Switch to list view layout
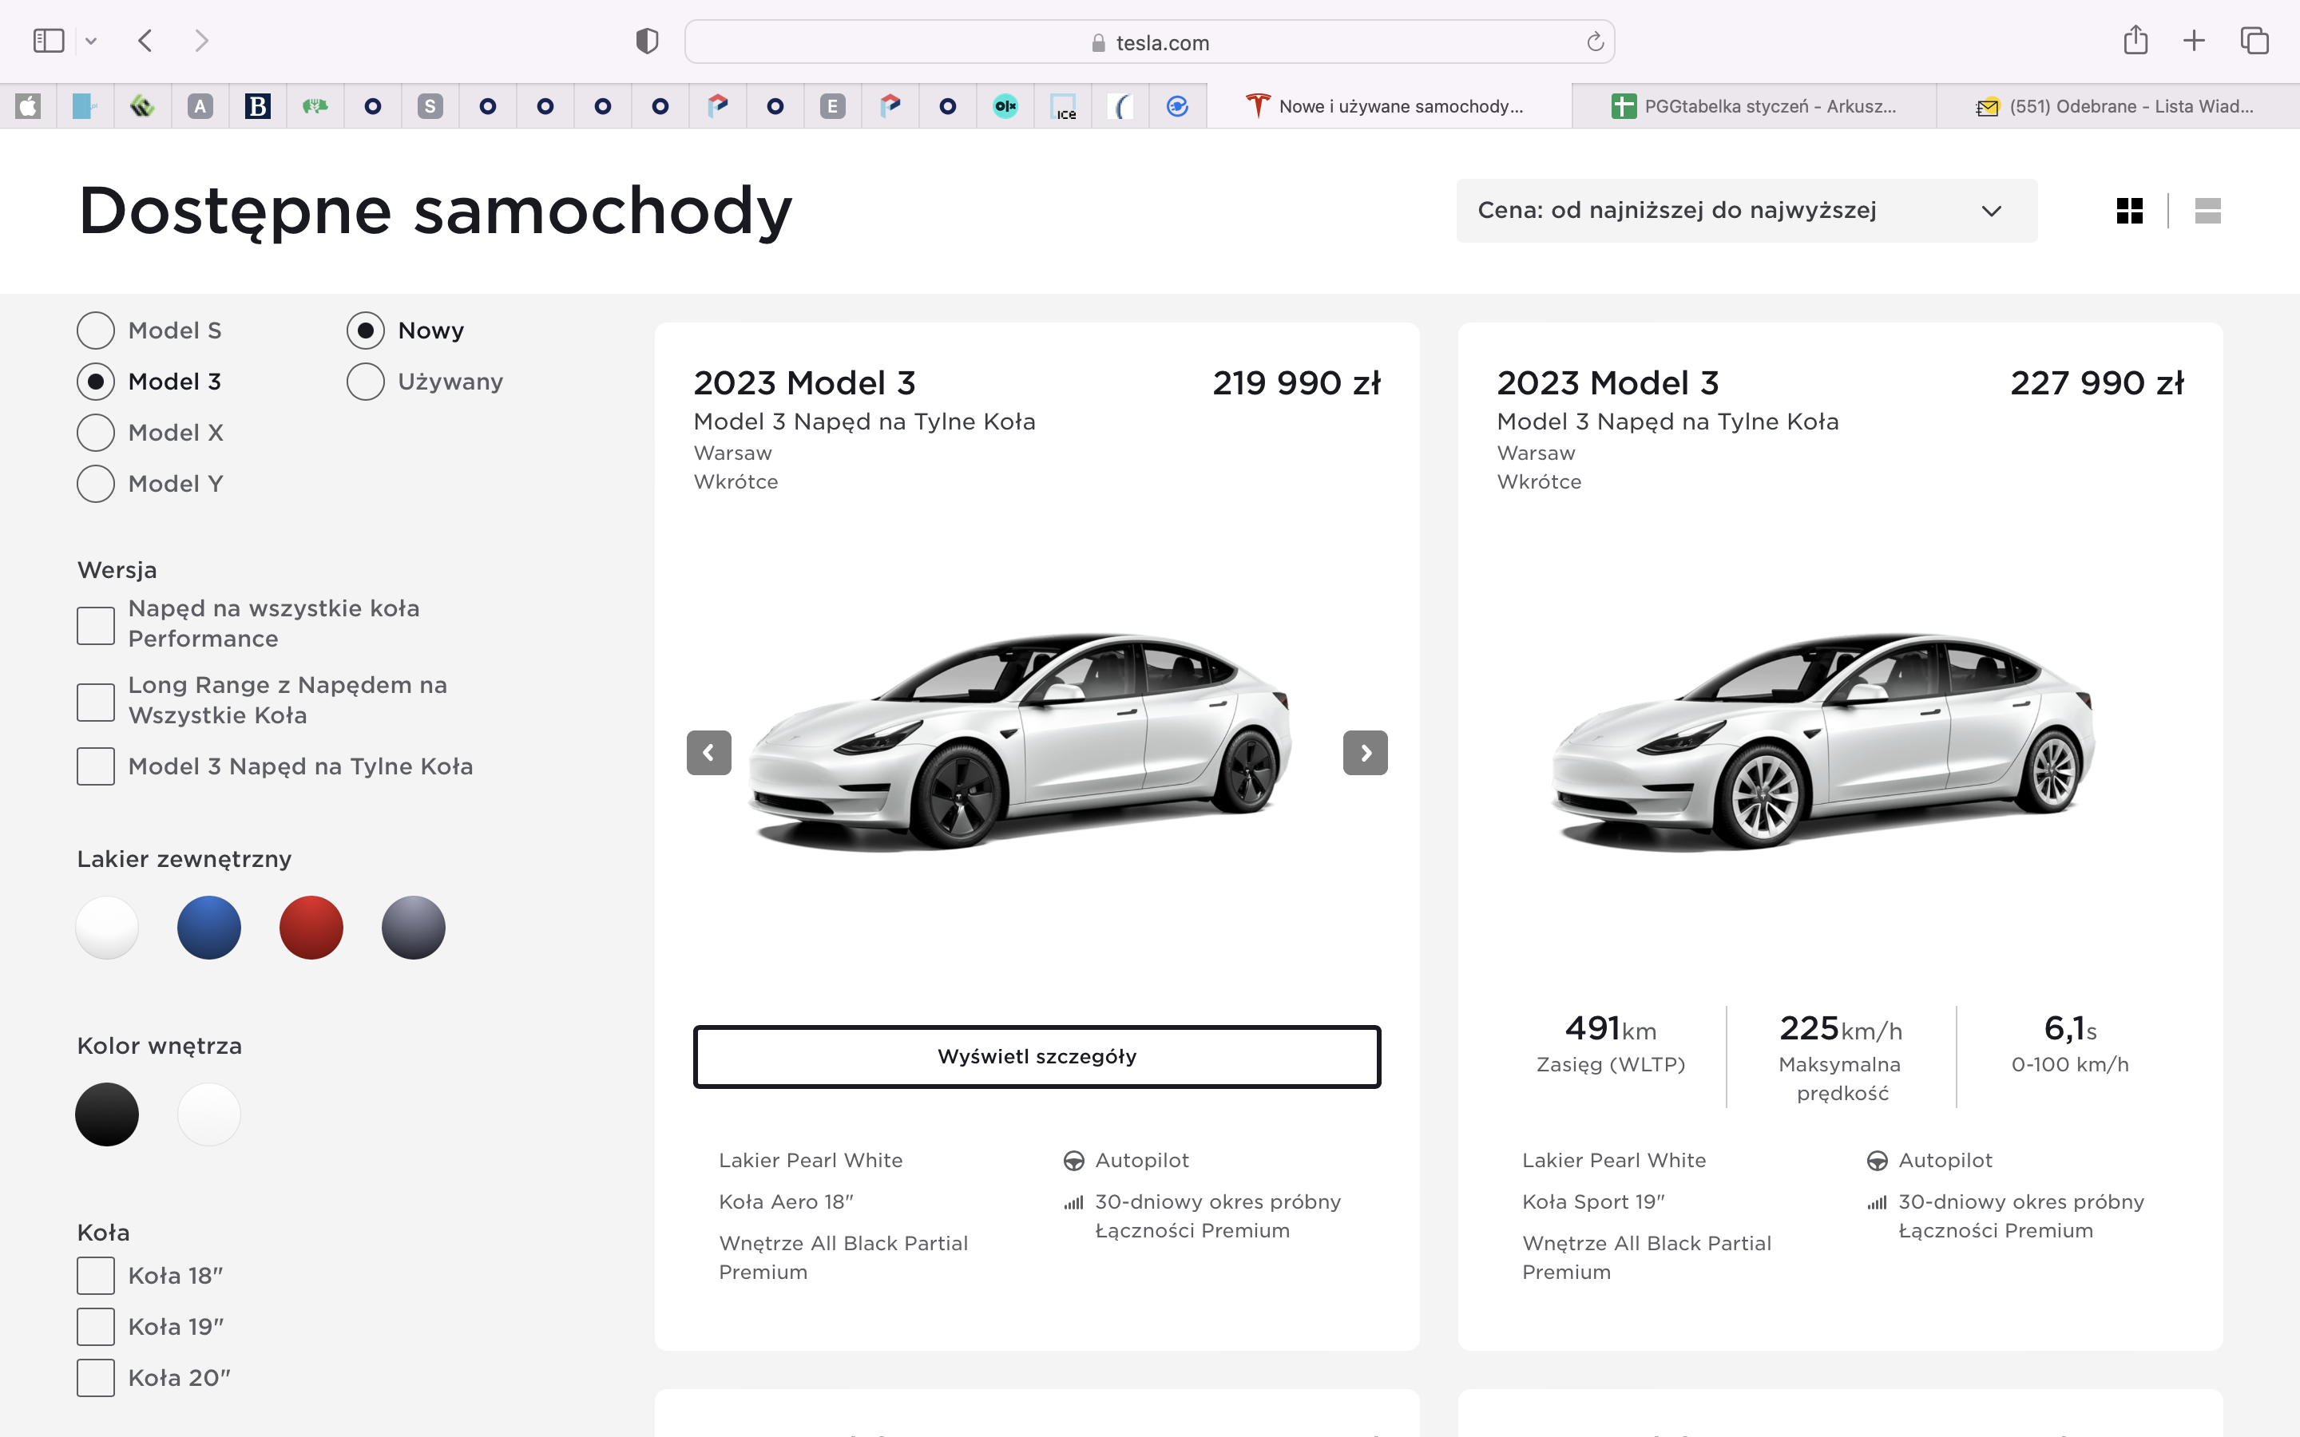2300x1437 pixels. coord(2208,210)
